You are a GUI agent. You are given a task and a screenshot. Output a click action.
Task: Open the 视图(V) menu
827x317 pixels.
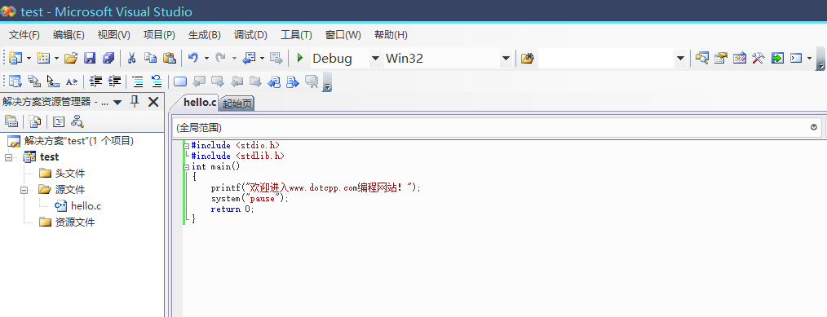(114, 35)
